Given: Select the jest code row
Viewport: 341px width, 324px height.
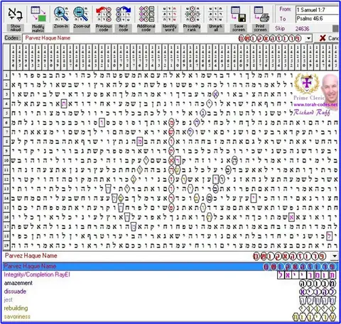Looking at the screenshot, I should point(170,300).
